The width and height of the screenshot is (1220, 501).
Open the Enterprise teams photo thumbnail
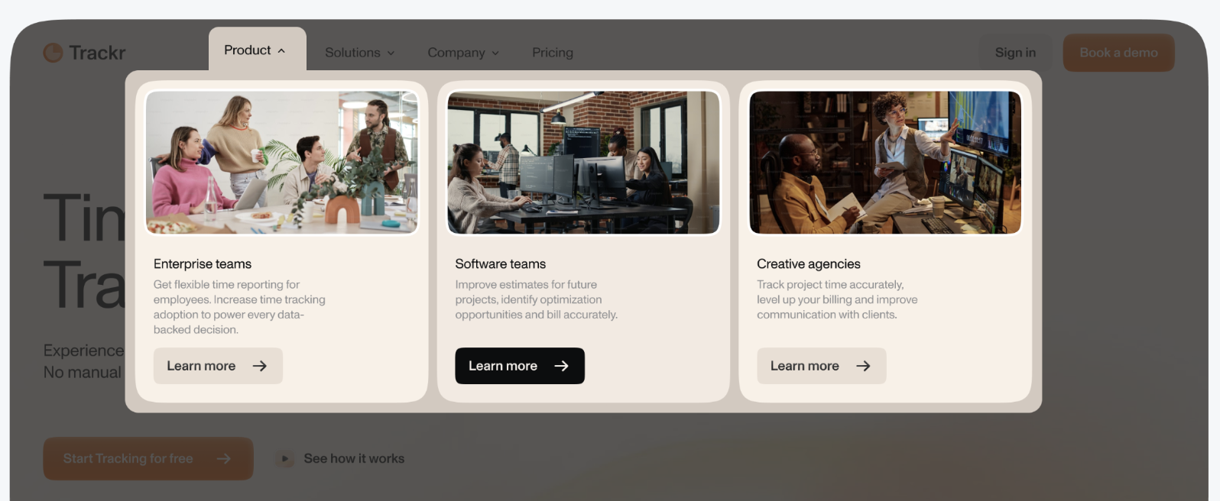click(x=281, y=163)
